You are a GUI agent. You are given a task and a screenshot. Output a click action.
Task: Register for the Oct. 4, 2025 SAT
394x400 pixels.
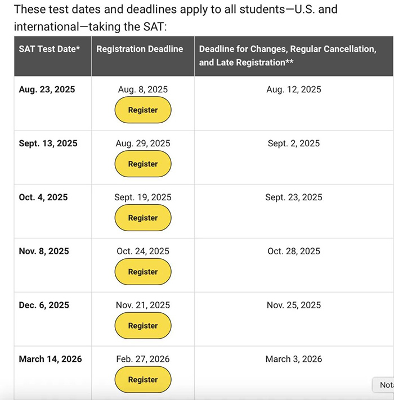pyautogui.click(x=142, y=218)
